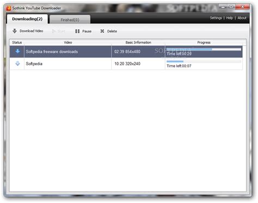Click the progress bar in the Softpedia row

tap(204, 61)
